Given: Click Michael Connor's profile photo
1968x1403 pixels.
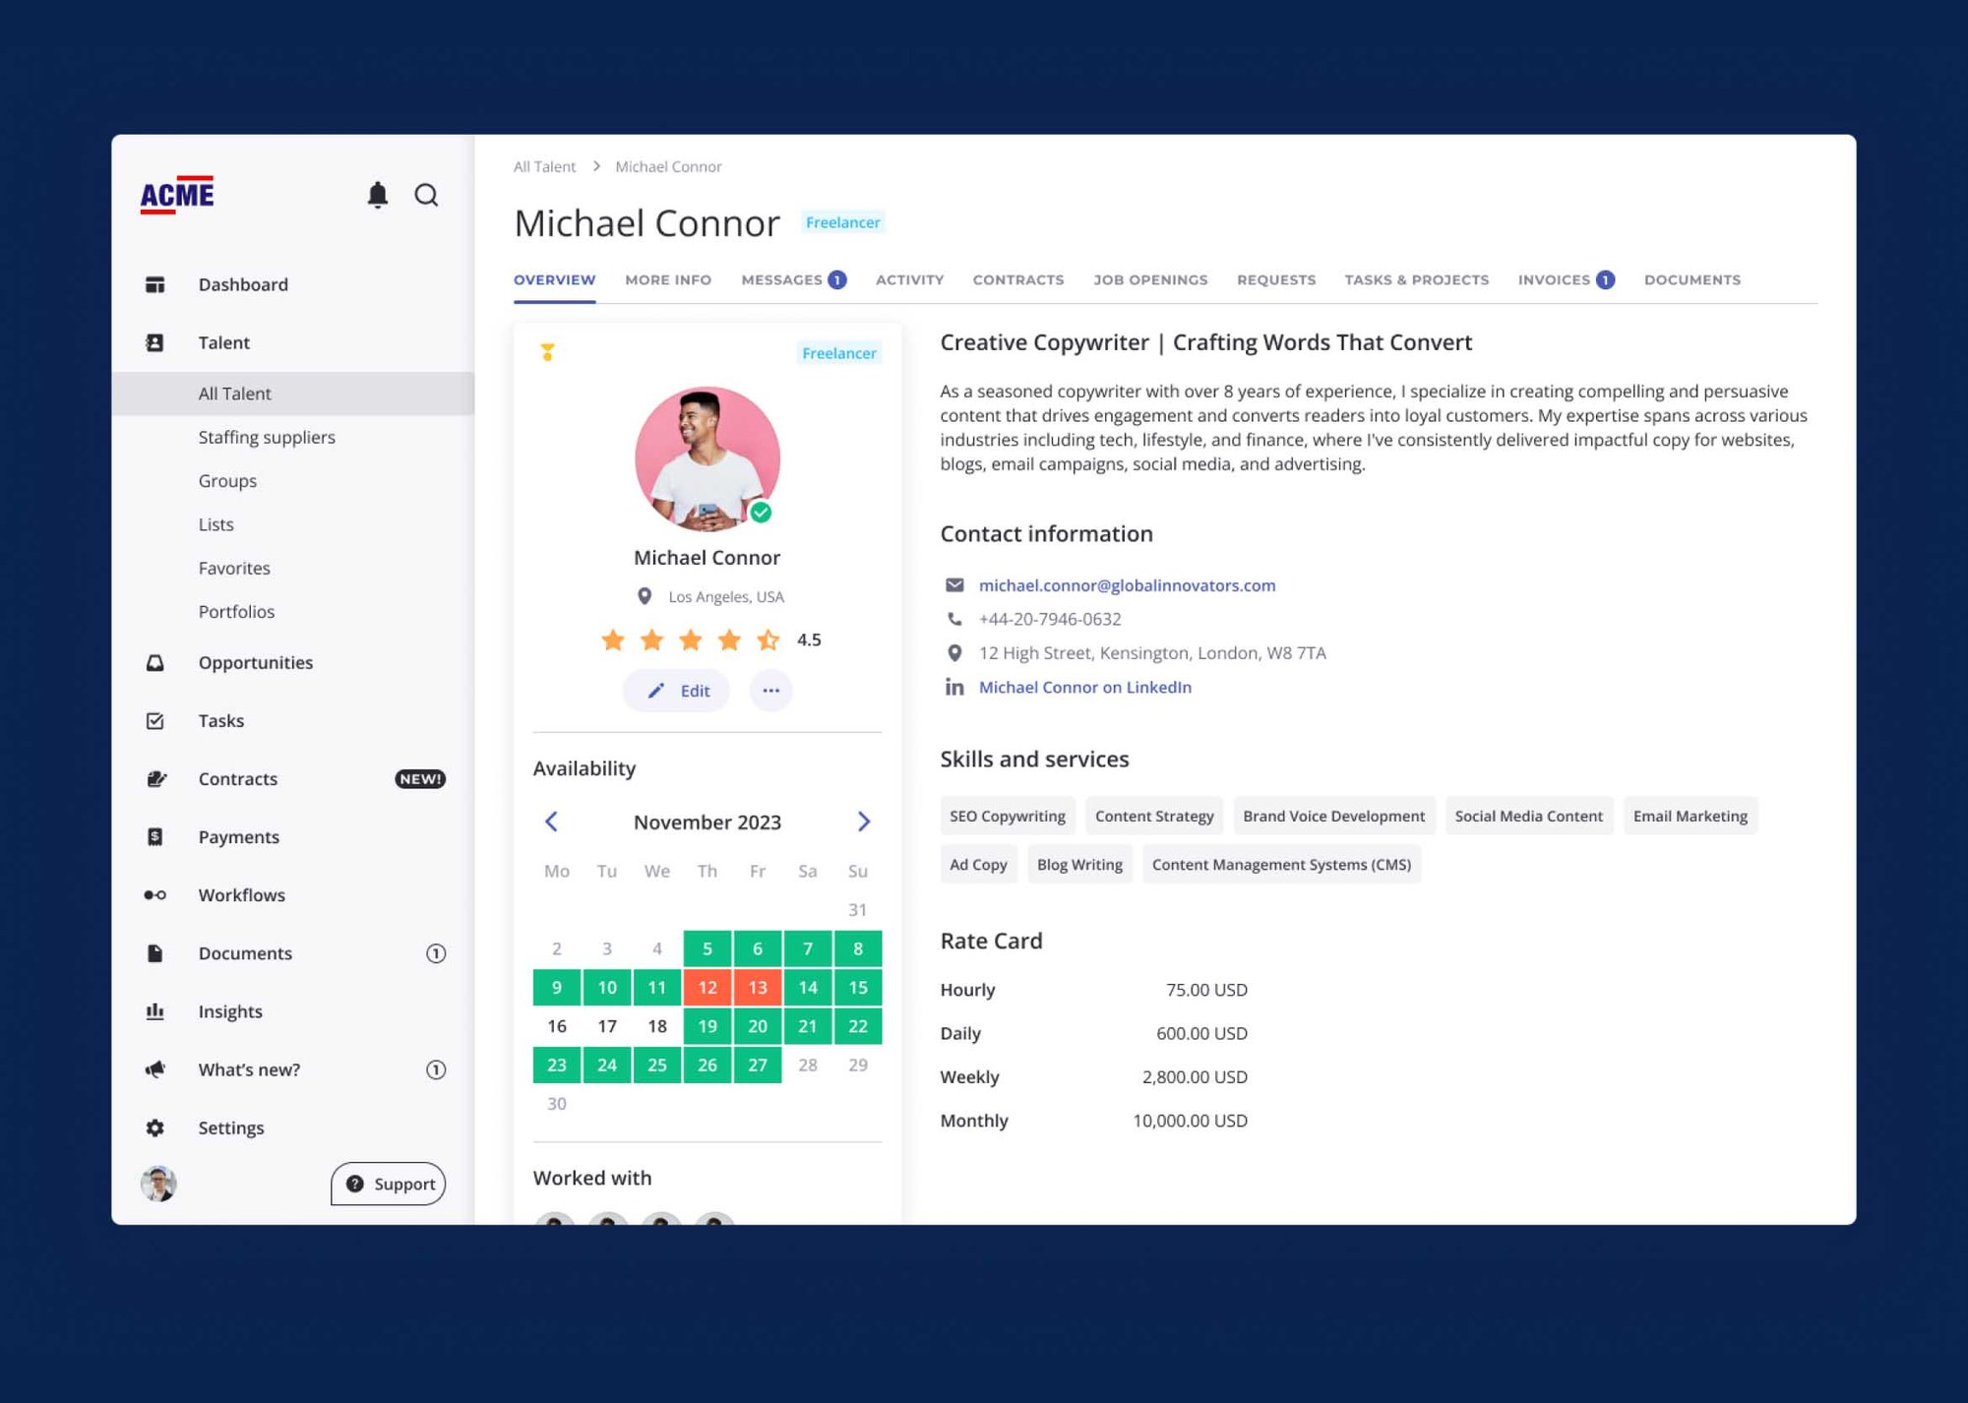Looking at the screenshot, I should (x=707, y=458).
